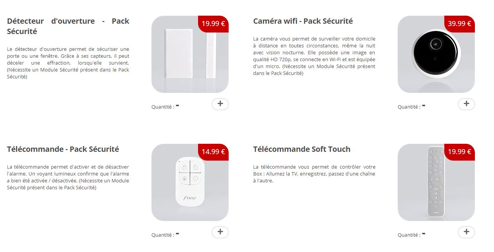494x252 pixels.
Task: Decrease quantity of Télécommande Soft Touch
Action: [x=424, y=234]
